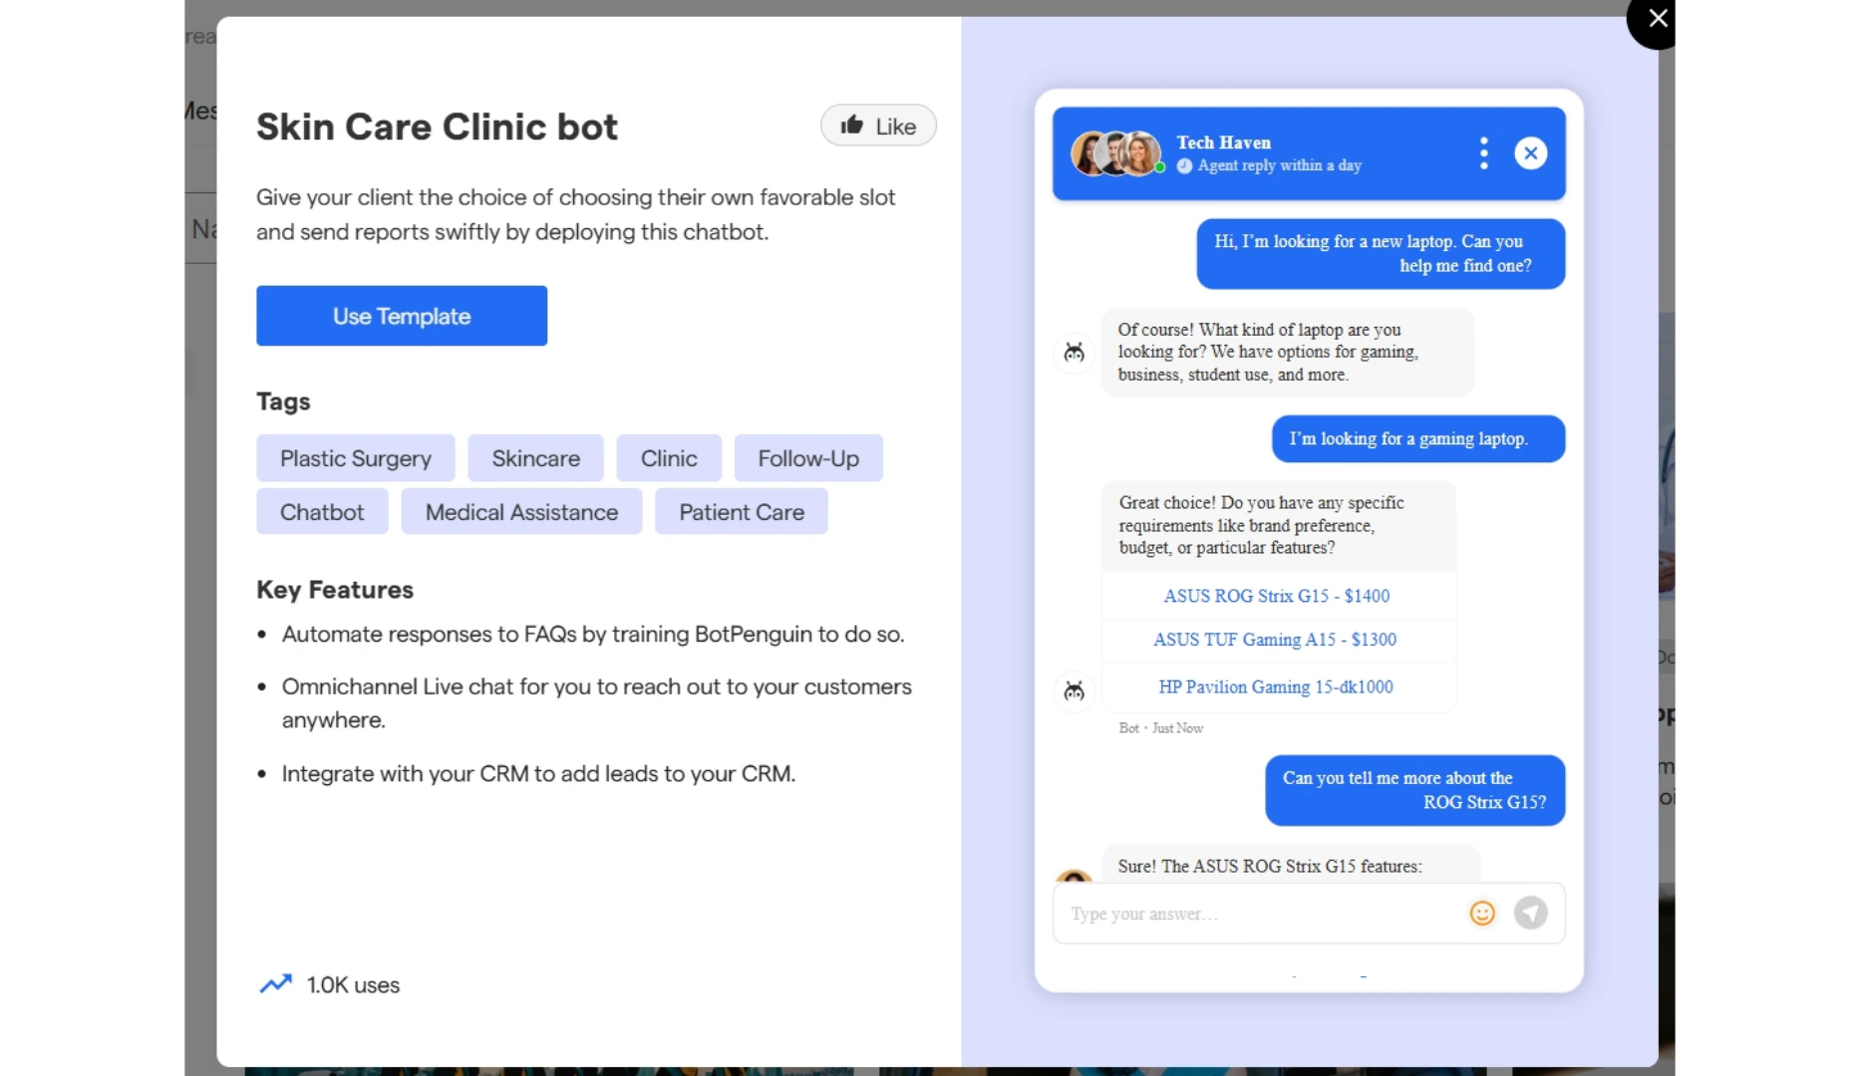Click the 'Skin Care Clinic bot' title
Viewport: 1860px width, 1076px height.
[437, 127]
